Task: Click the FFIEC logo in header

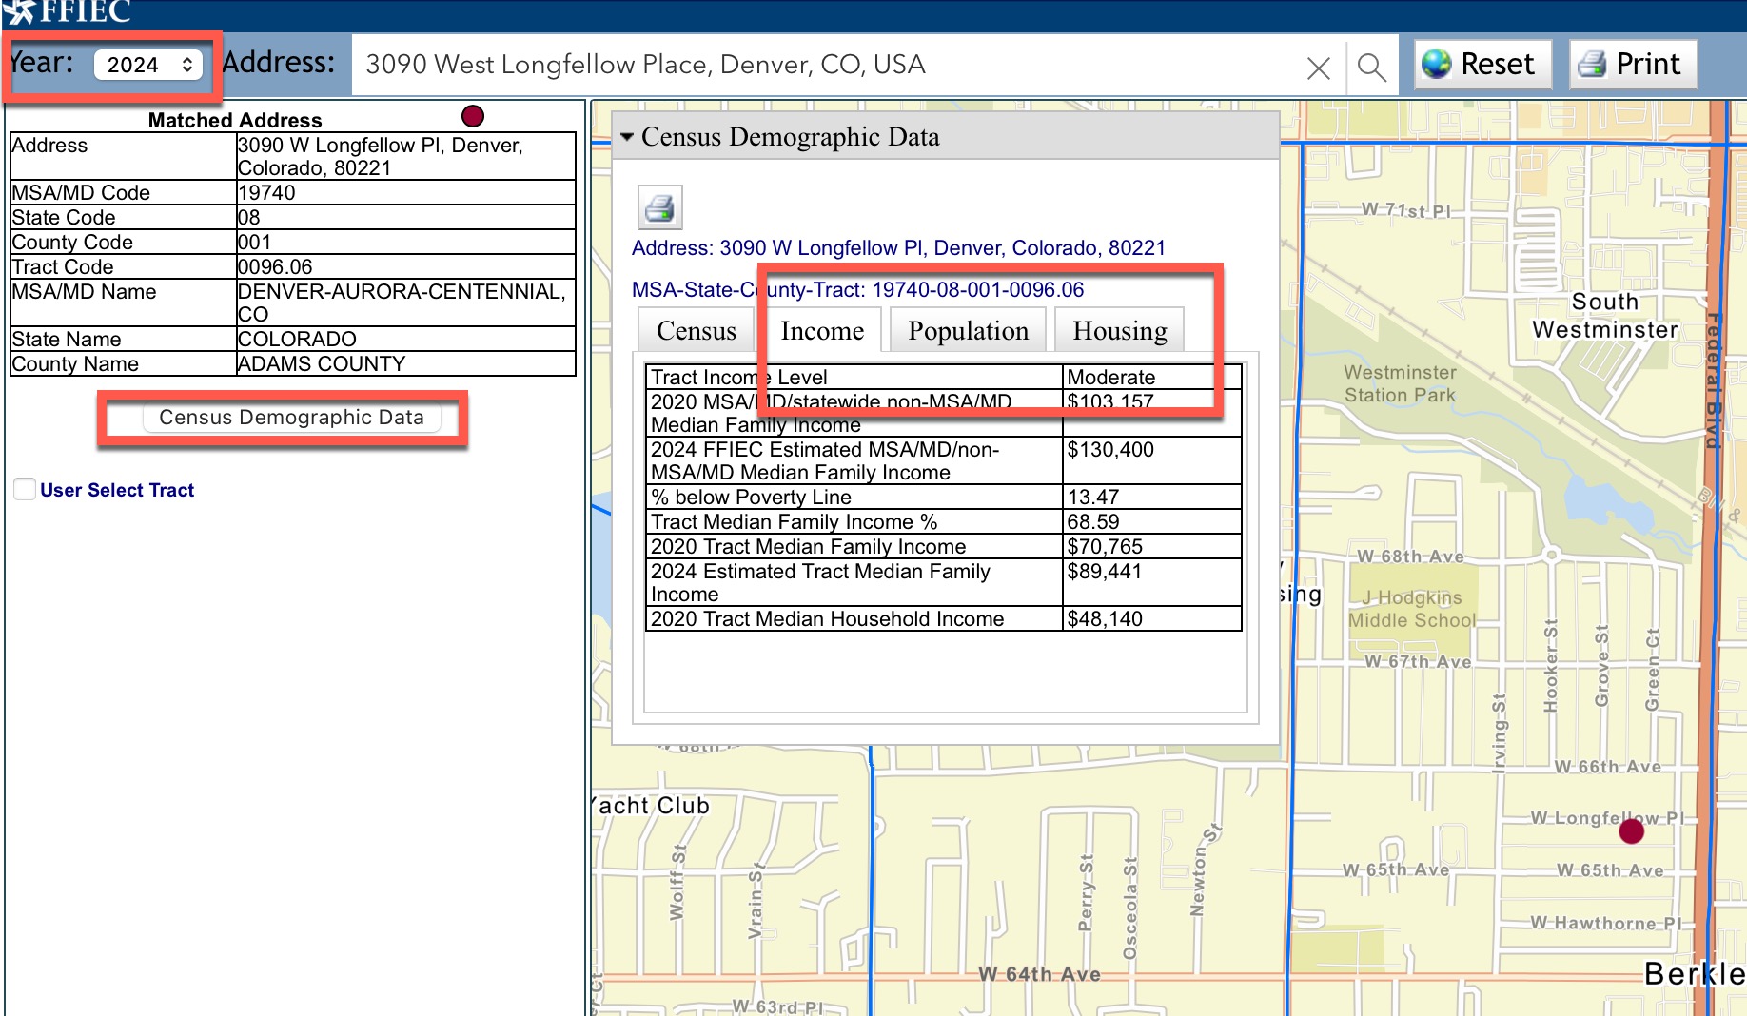Action: point(67,12)
